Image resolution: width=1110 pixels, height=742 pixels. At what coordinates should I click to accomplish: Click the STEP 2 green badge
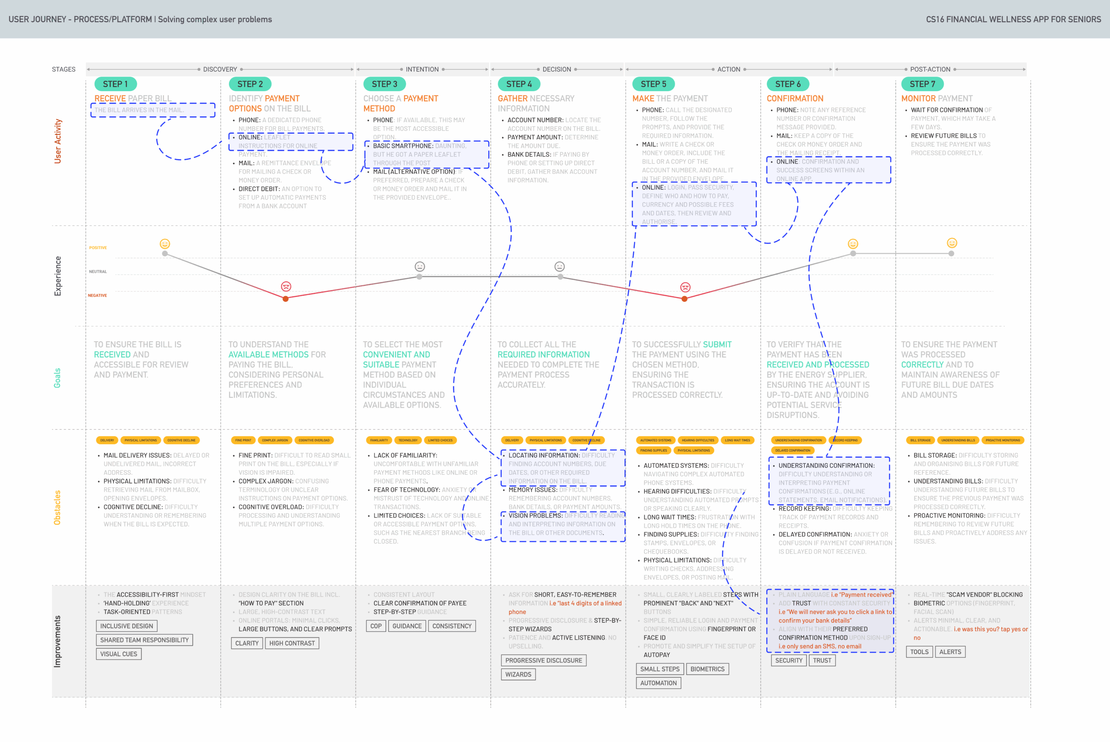[250, 84]
